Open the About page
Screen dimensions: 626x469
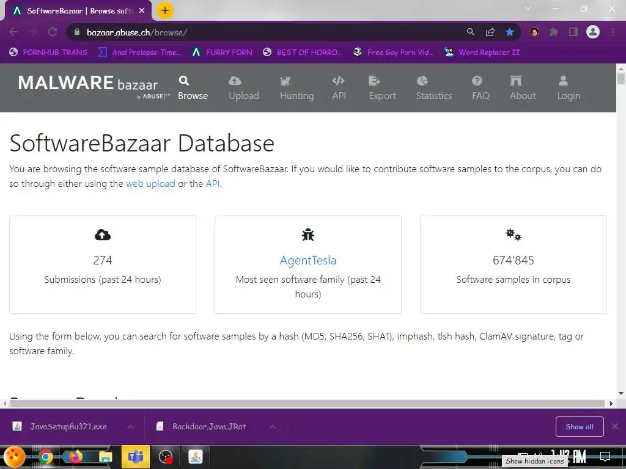point(523,89)
